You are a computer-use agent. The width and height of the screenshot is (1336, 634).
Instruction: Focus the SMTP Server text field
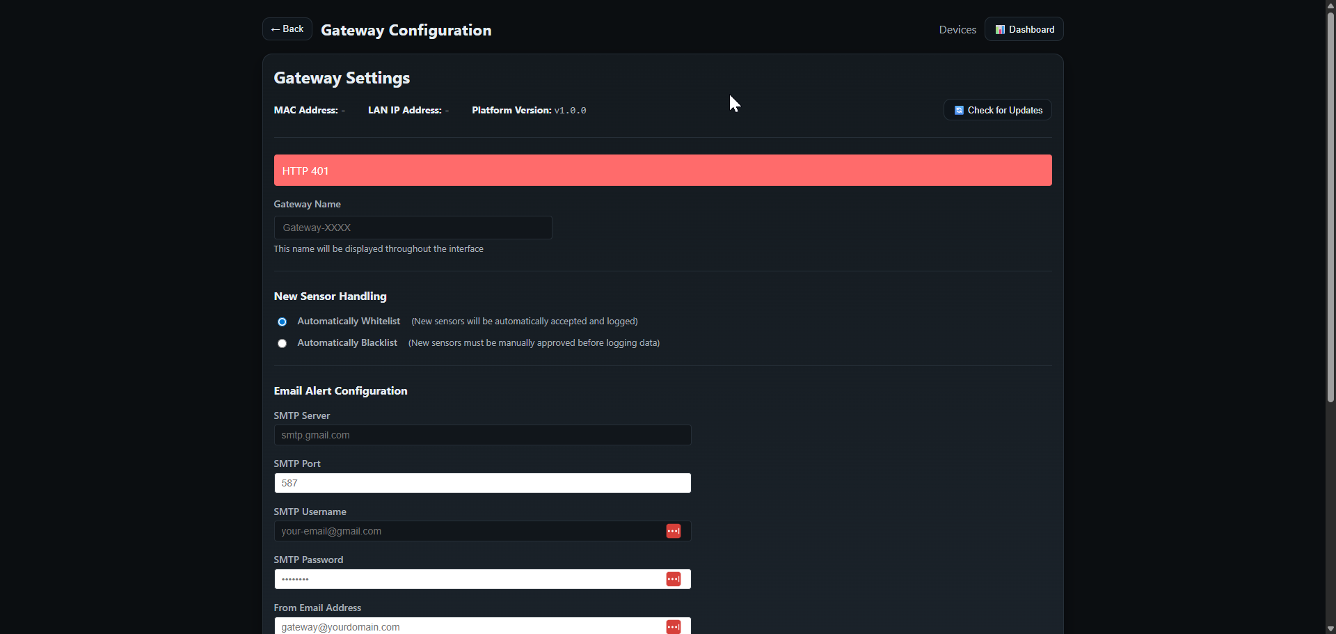(x=482, y=435)
